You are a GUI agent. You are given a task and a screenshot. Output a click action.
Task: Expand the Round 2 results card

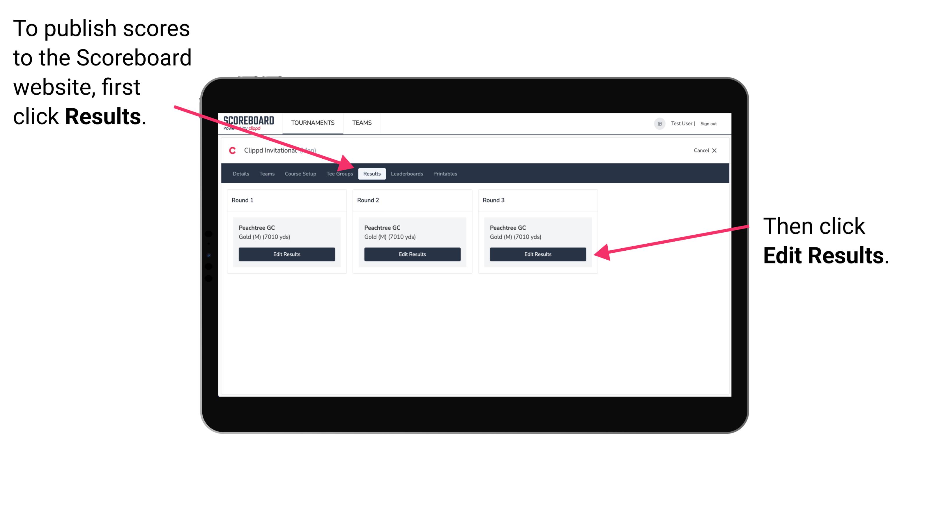(x=413, y=254)
